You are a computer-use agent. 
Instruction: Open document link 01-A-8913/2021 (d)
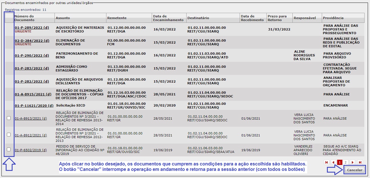(31, 118)
